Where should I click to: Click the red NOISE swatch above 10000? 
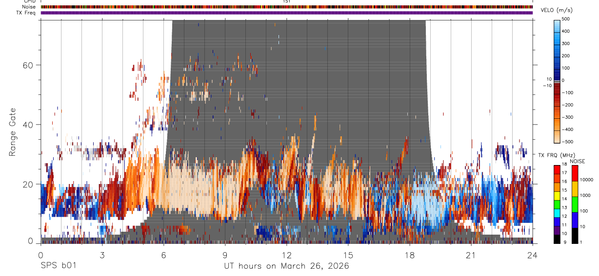coord(575,172)
